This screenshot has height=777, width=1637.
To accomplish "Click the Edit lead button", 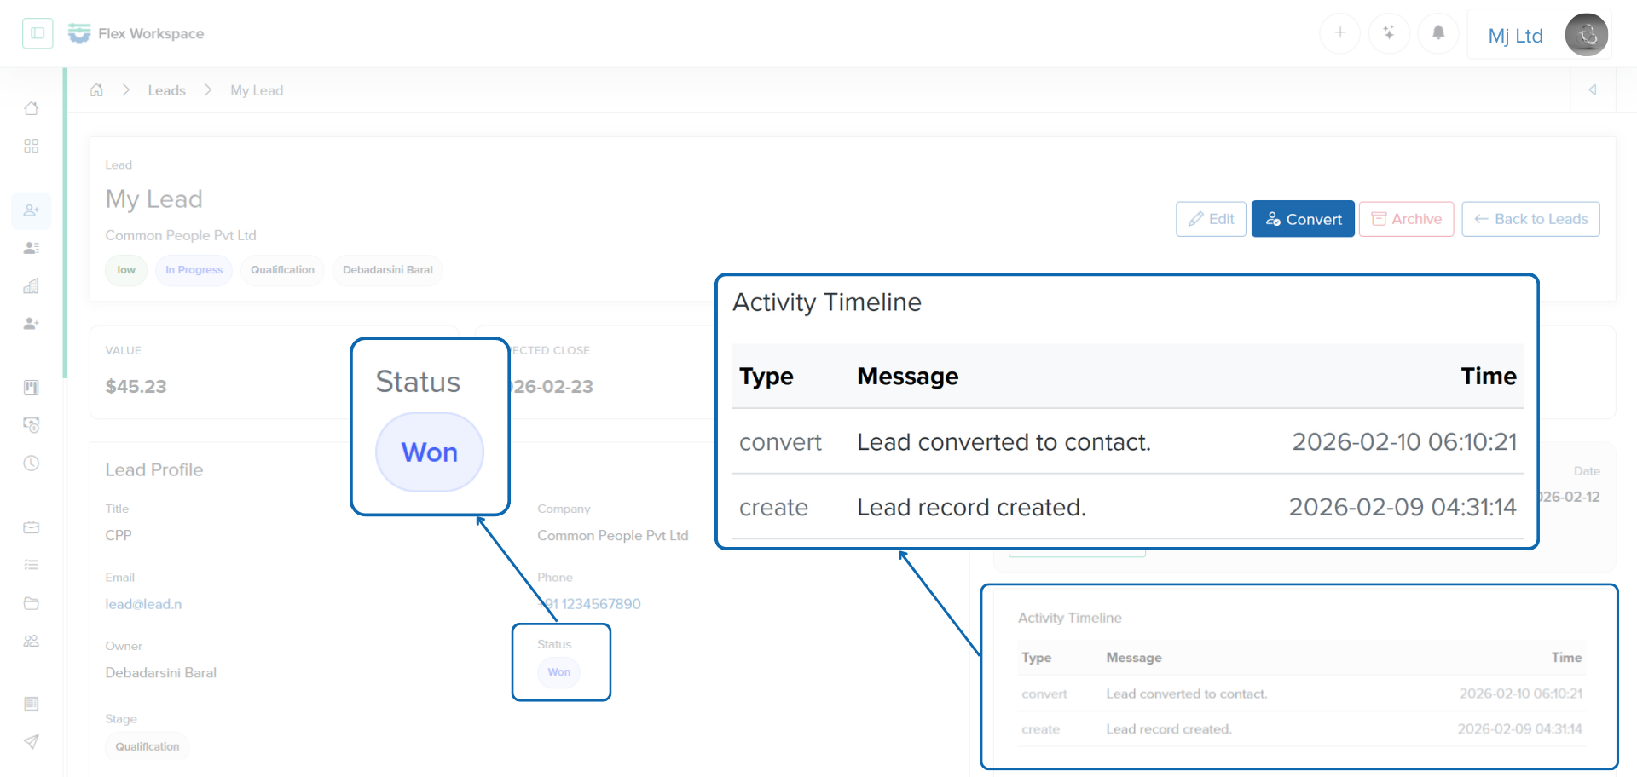I will (x=1211, y=219).
